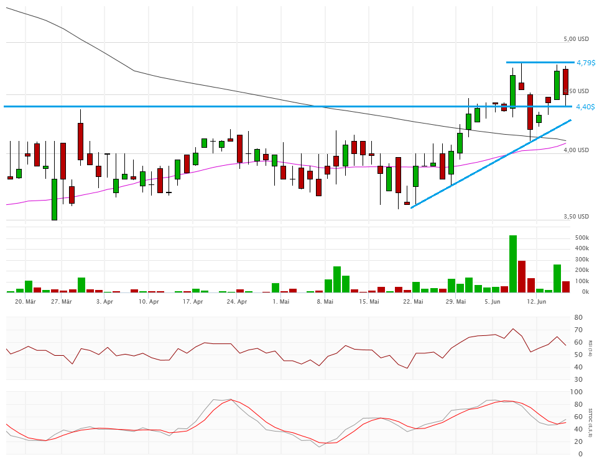Select the 1. Mai date marker
This screenshot has height=475, width=602.
point(281,302)
